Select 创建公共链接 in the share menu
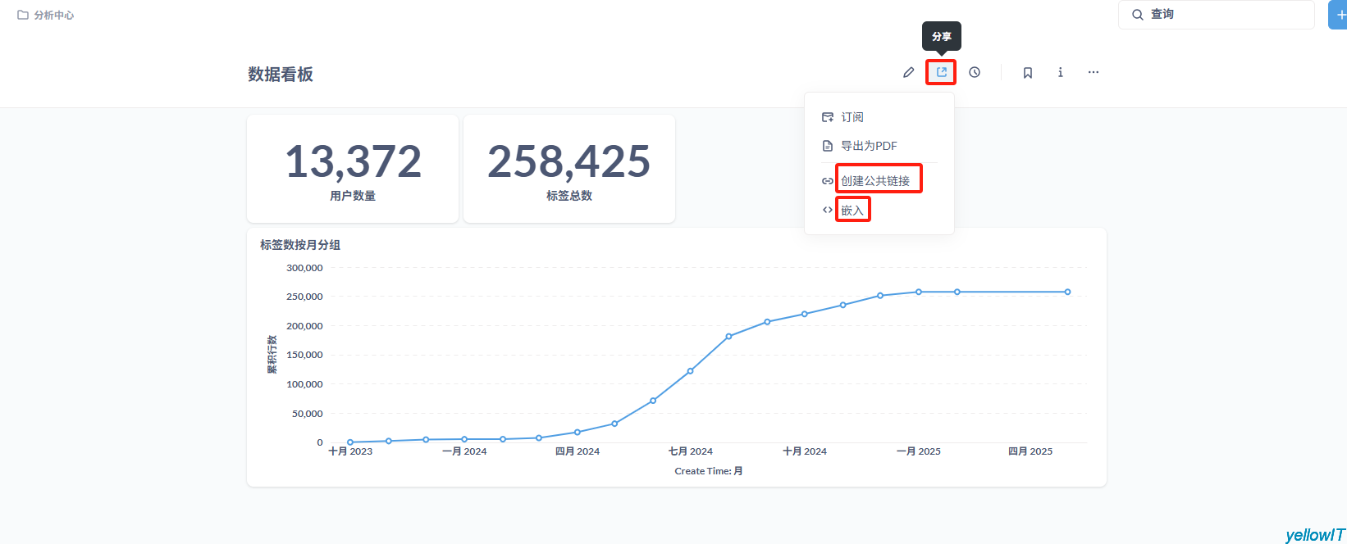 point(874,180)
